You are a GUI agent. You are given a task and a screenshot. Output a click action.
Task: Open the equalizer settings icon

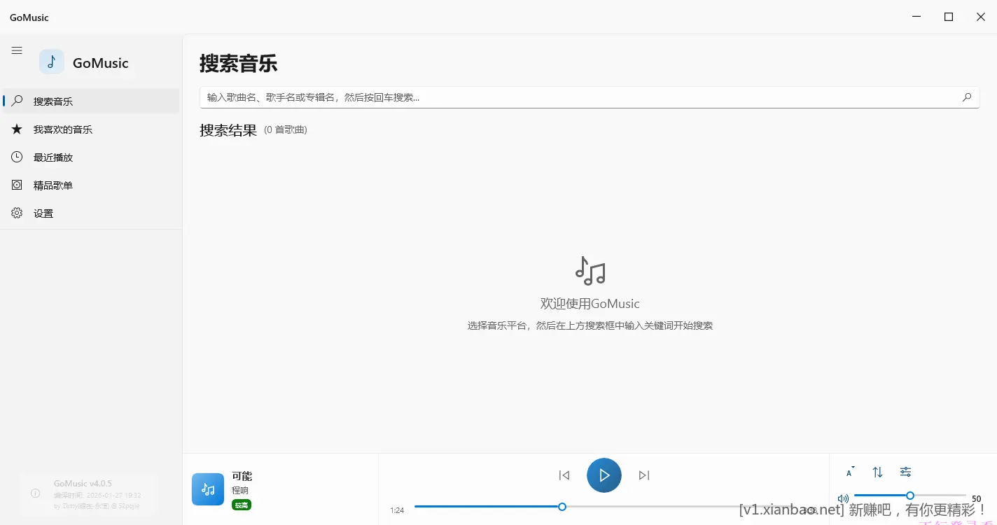905,472
